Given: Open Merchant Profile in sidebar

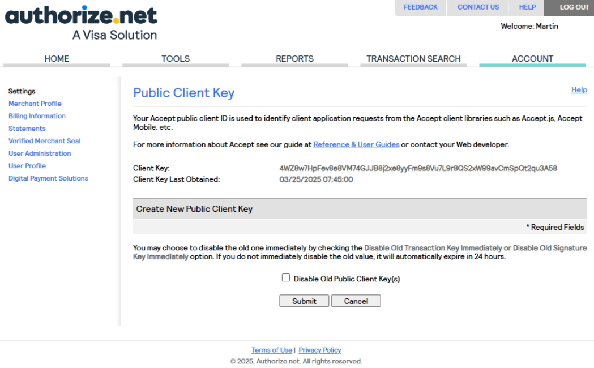Looking at the screenshot, I should tap(35, 104).
